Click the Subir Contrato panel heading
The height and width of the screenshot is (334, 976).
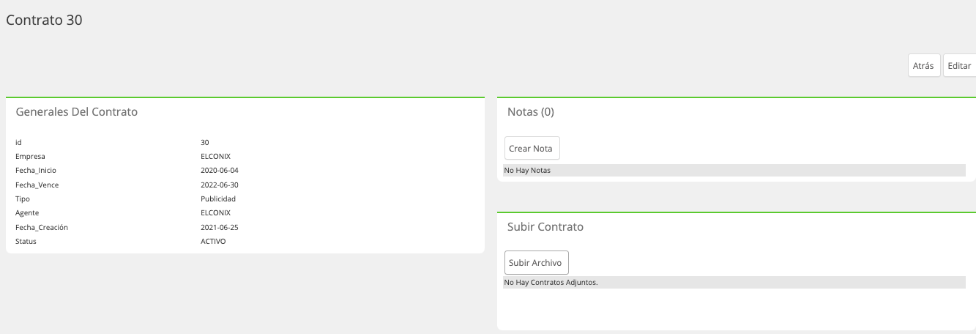pyautogui.click(x=545, y=227)
